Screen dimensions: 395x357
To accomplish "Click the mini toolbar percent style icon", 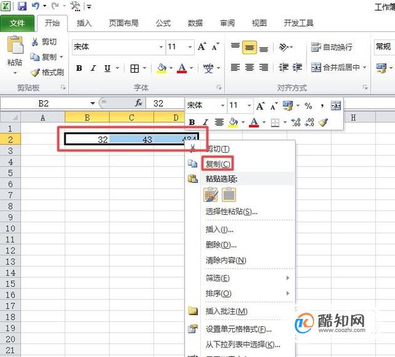I will 309,106.
